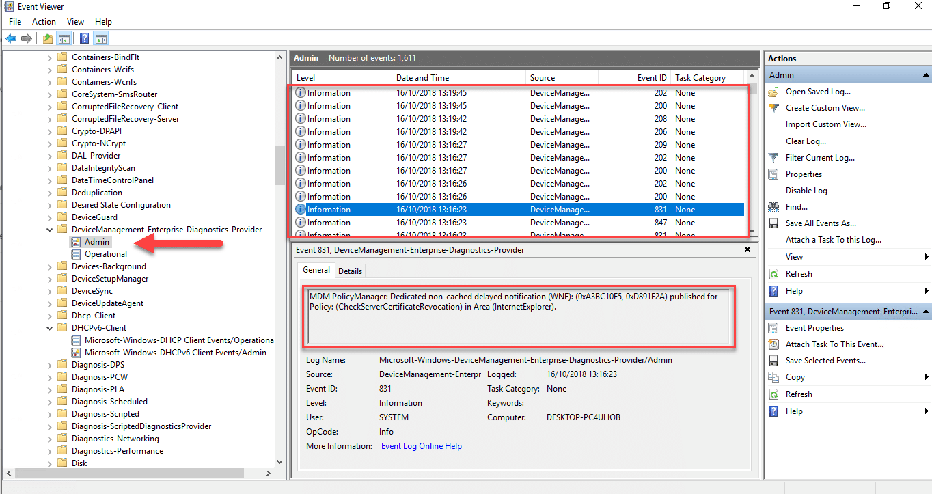Click the tree pane horizontal scrollbar

coord(129,473)
